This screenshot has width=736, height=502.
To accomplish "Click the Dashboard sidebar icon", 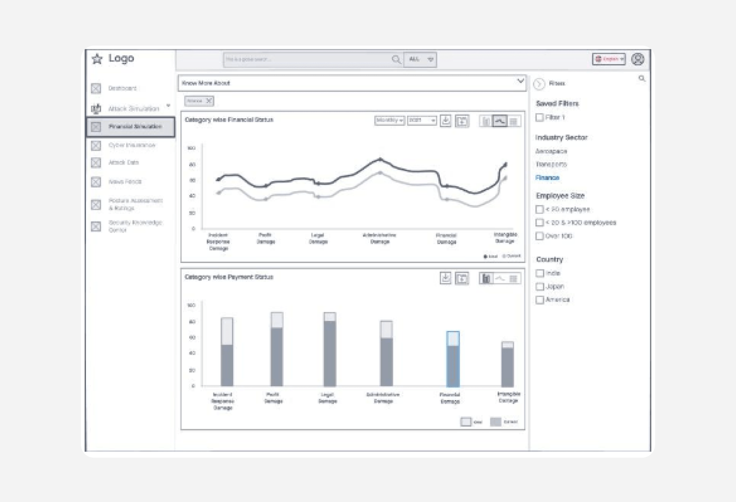I will pos(96,88).
